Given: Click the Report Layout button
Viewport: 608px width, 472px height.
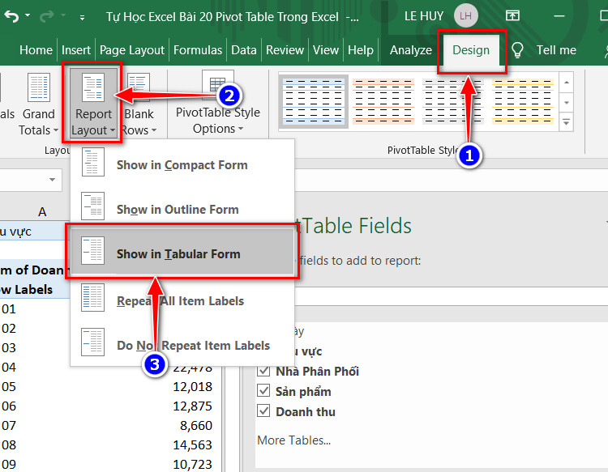Looking at the screenshot, I should point(93,104).
